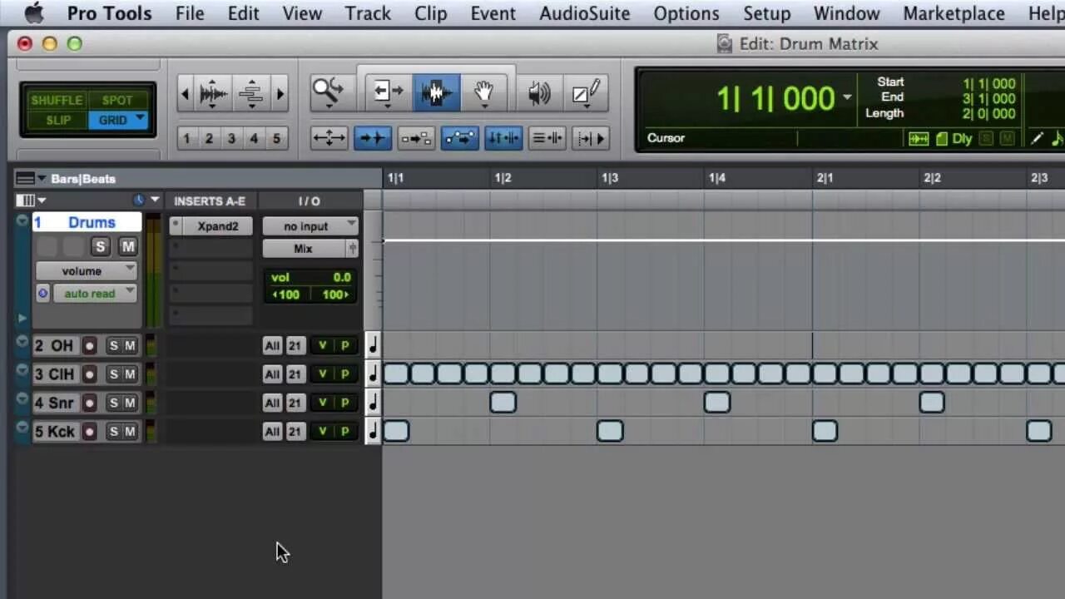The width and height of the screenshot is (1065, 599).
Task: Recall zoom preset 1
Action: pyautogui.click(x=186, y=139)
